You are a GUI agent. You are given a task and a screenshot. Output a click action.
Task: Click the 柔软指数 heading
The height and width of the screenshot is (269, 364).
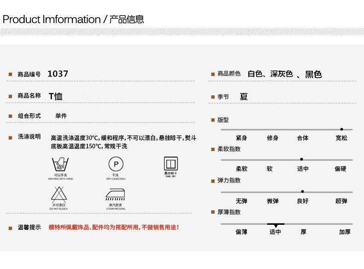[x=229, y=149]
